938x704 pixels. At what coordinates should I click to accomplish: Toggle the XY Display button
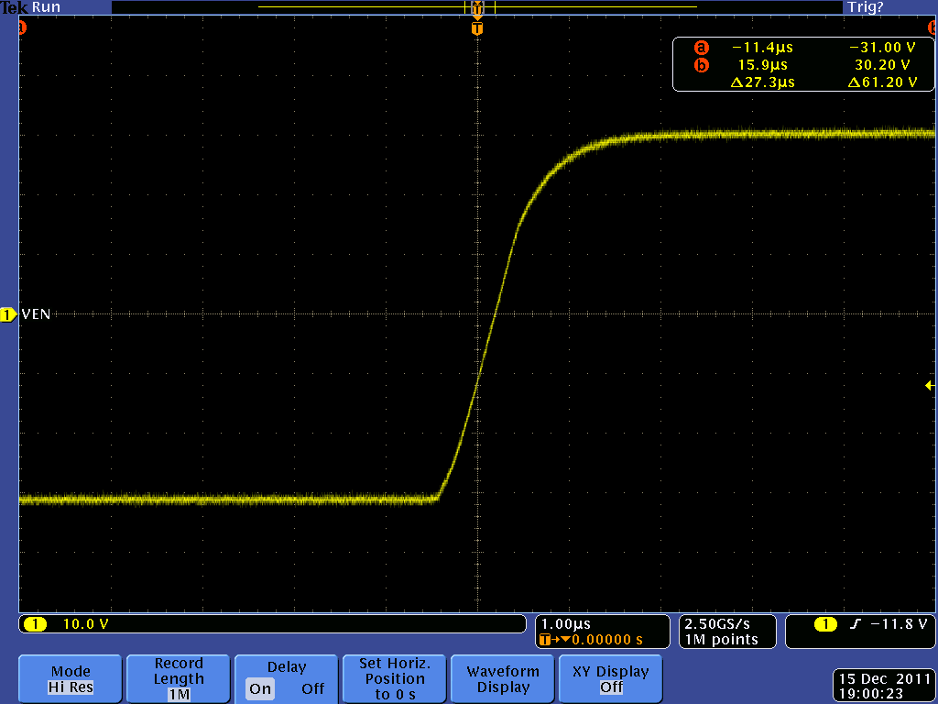[610, 679]
